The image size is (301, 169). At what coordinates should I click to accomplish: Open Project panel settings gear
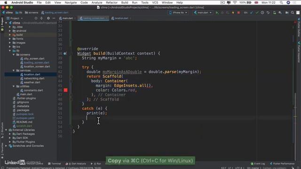48,18
